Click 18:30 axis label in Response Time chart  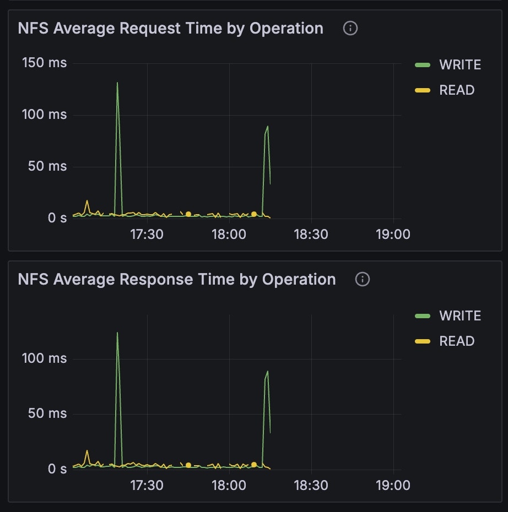[311, 485]
